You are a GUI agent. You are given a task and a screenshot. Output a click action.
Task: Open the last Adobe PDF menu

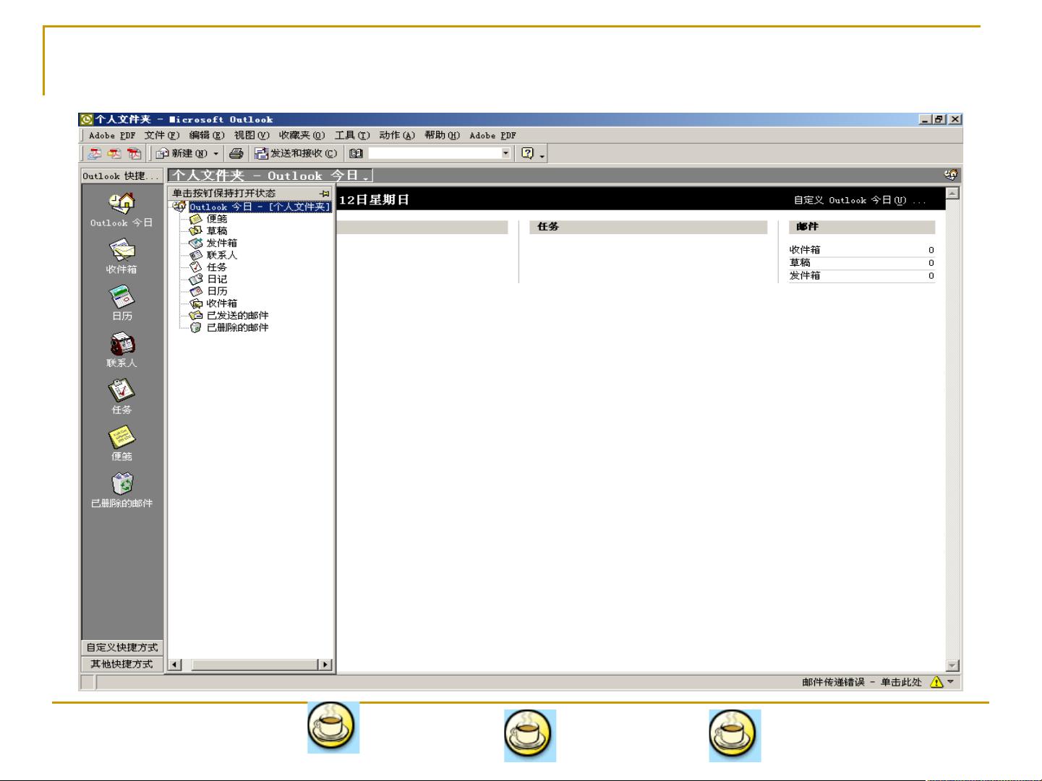(492, 135)
